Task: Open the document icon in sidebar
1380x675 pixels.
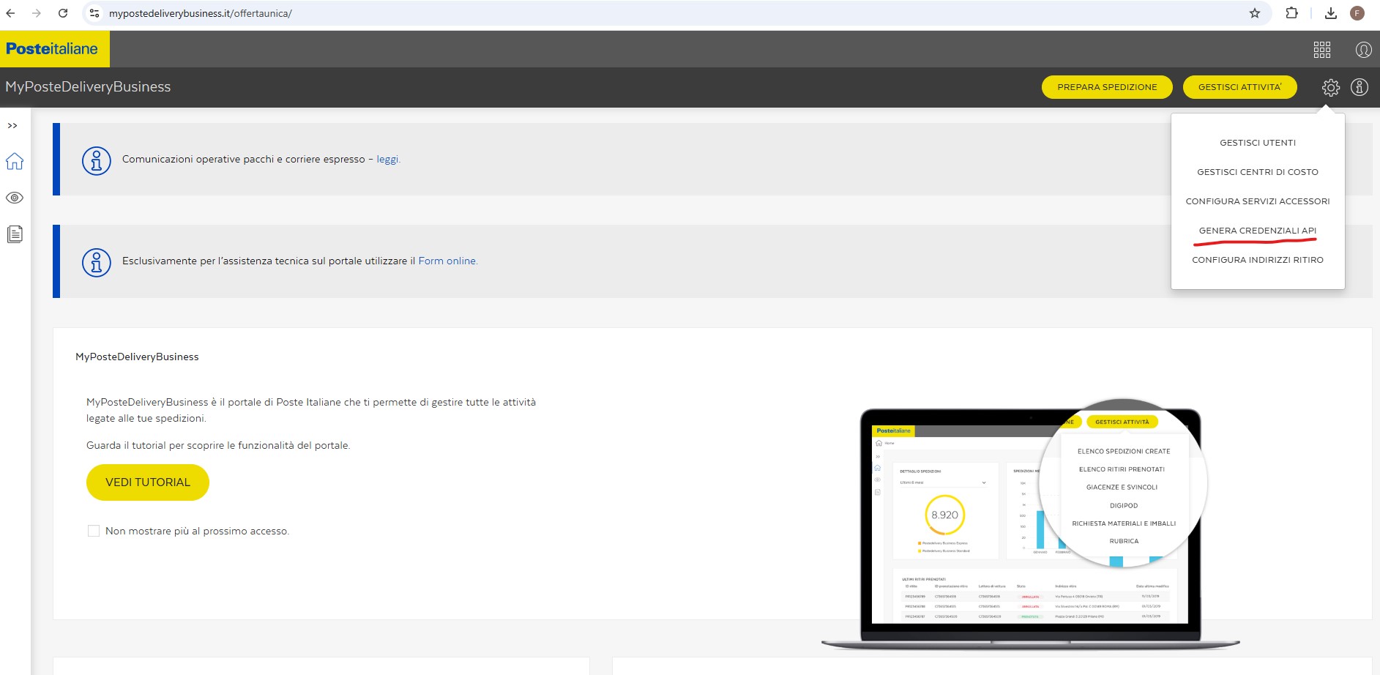Action: (15, 234)
